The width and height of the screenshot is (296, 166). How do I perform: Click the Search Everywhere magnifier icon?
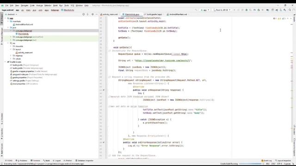[x=290, y=10]
